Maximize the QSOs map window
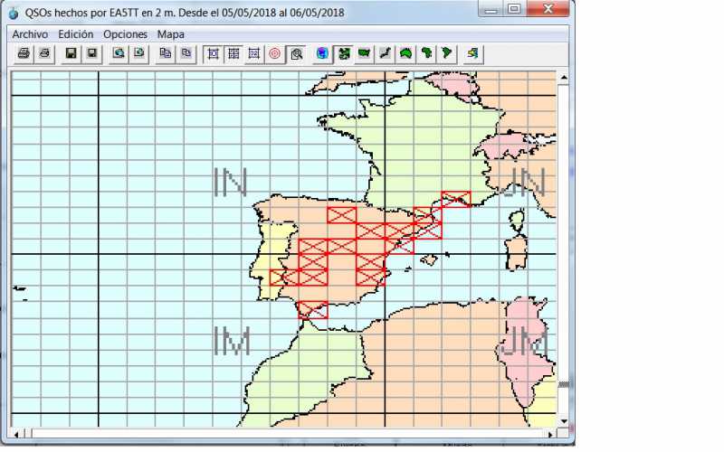The width and height of the screenshot is (724, 452). 514,9
